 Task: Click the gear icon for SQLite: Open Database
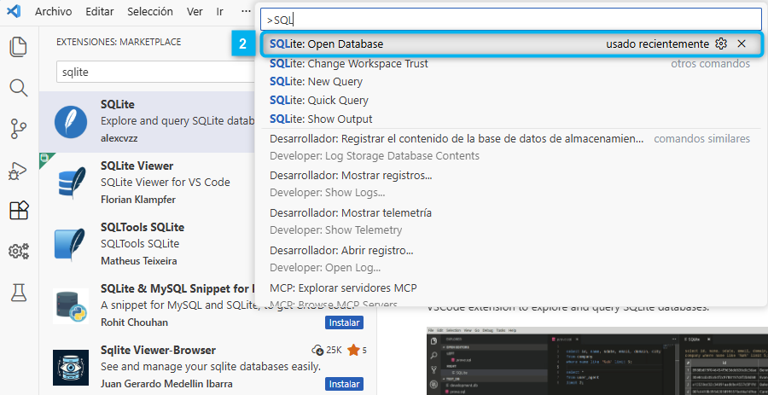click(721, 44)
